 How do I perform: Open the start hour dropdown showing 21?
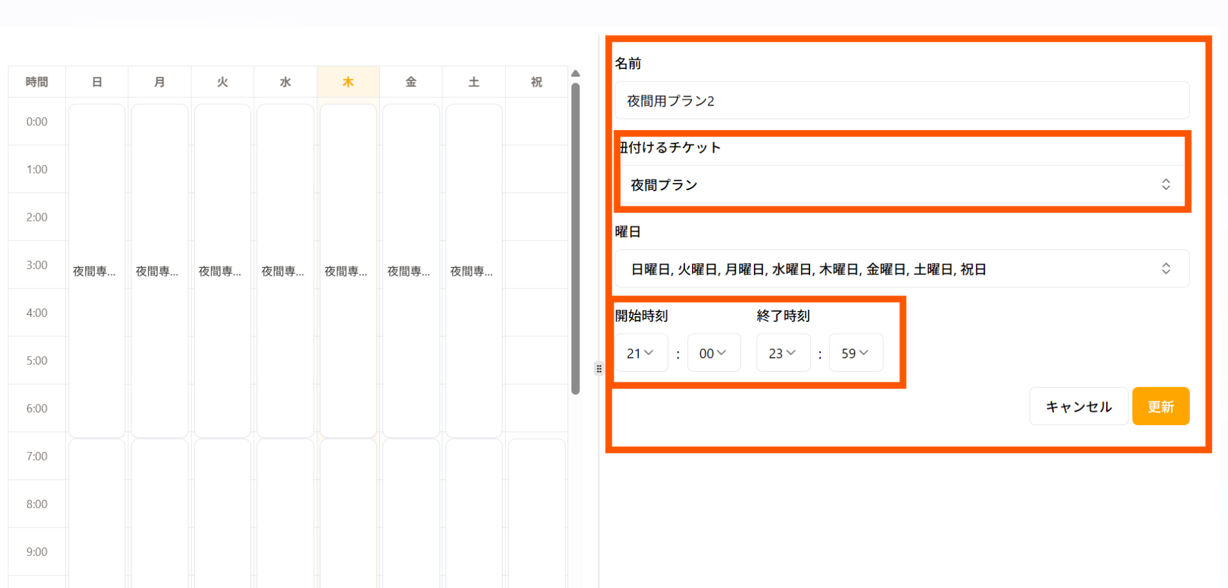(x=640, y=353)
